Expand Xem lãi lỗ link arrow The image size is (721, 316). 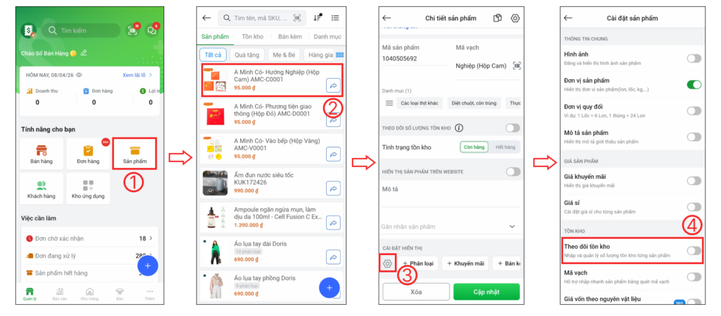[x=151, y=74]
